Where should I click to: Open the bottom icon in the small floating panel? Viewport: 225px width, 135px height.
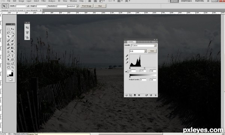[27, 37]
